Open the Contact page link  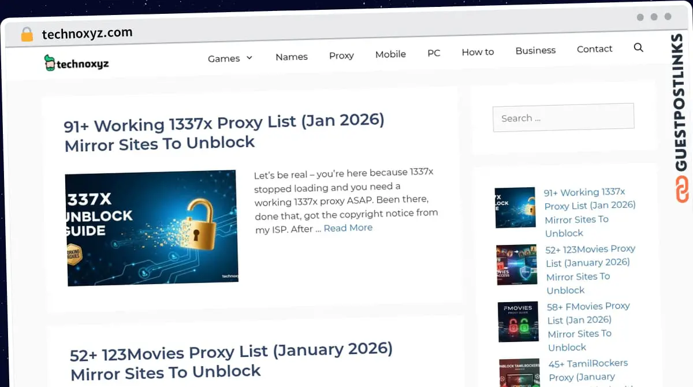pos(594,49)
